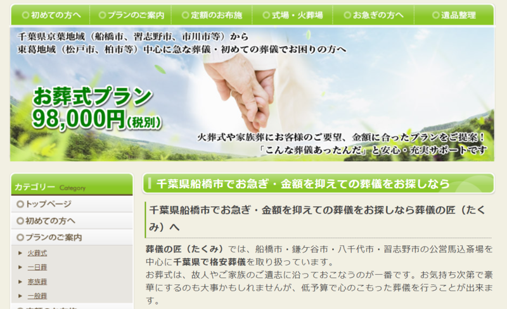Viewport: 507px width, 309px height.
Task: Open プランのご案内 top navigation tab
Action: (131, 15)
